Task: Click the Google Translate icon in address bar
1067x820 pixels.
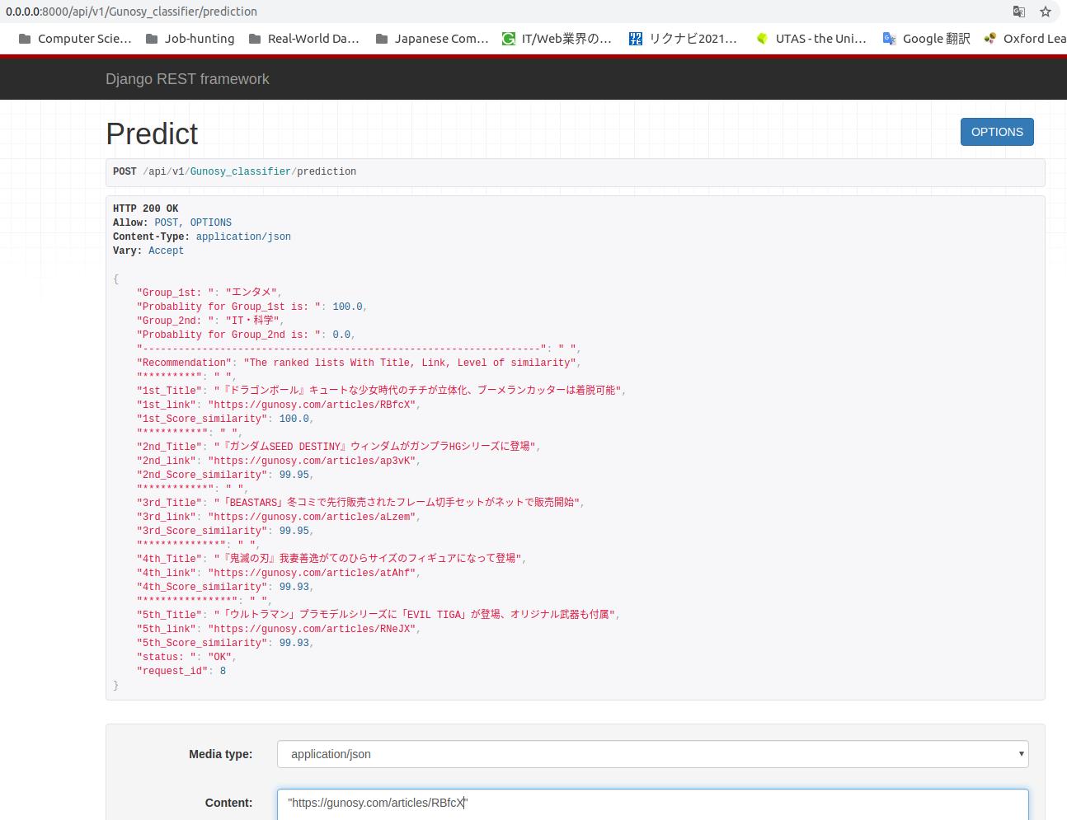Action: (x=1019, y=12)
